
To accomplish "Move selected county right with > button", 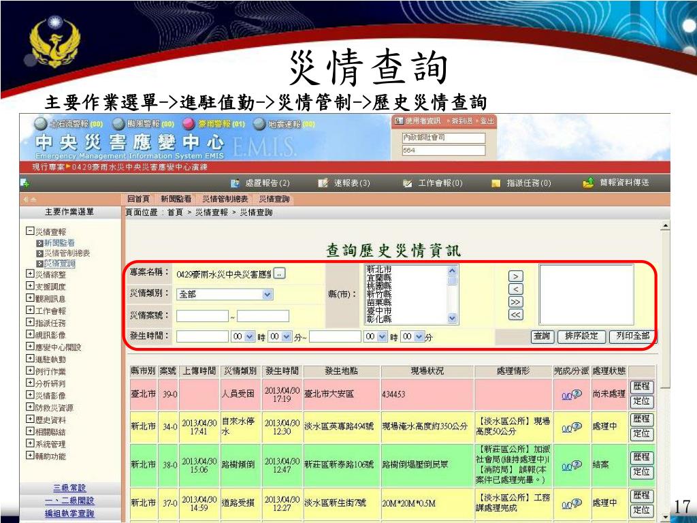I will [516, 276].
